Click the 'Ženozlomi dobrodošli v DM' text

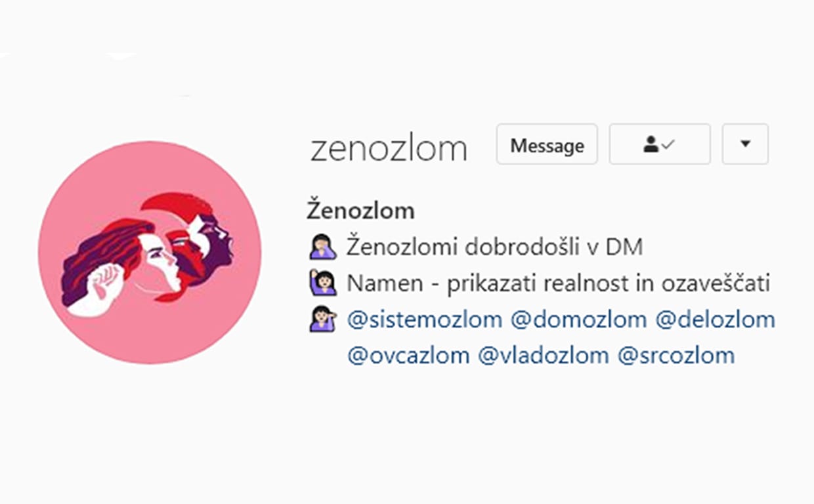coord(494,247)
